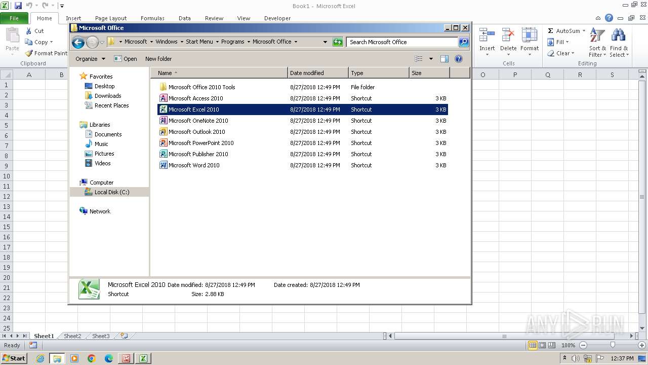Screen dimensions: 648x365
Task: Click the Insert Worksheet tab icon
Action: tap(124, 336)
